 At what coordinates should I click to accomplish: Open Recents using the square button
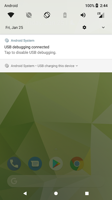(x=87, y=193)
